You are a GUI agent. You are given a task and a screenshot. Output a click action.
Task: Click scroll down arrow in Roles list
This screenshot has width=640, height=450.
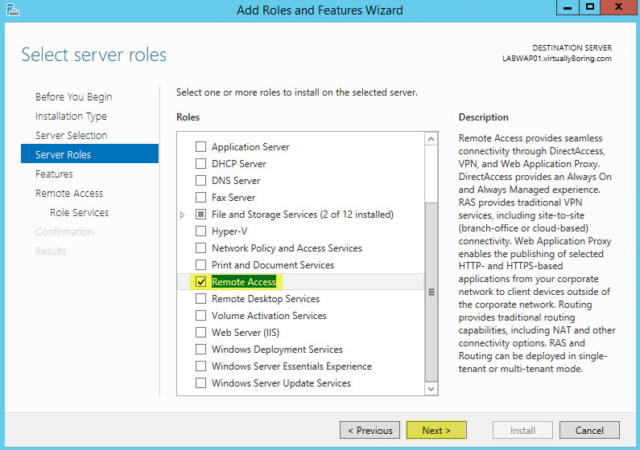click(431, 388)
